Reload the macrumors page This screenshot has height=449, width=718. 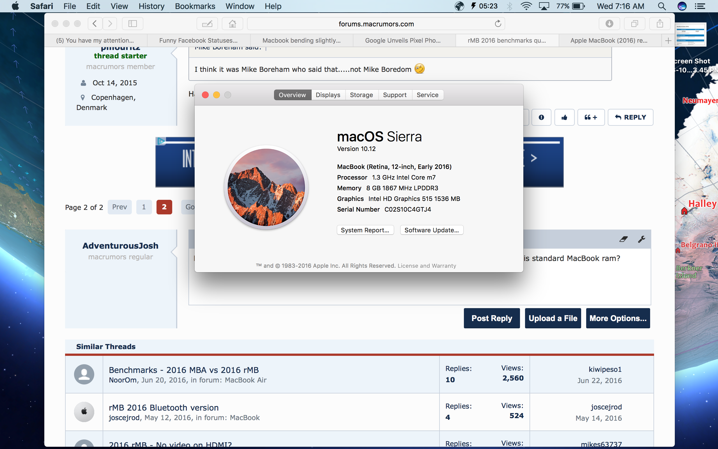tap(498, 24)
